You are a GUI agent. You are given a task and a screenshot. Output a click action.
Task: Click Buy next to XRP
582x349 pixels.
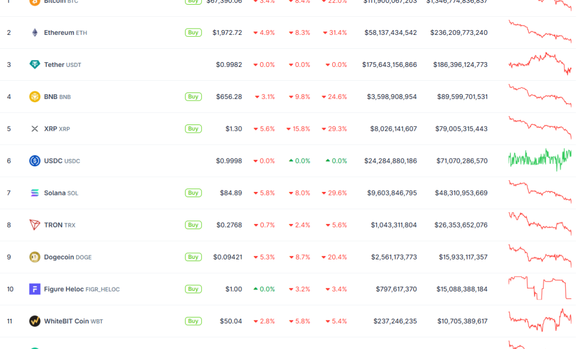tap(193, 129)
